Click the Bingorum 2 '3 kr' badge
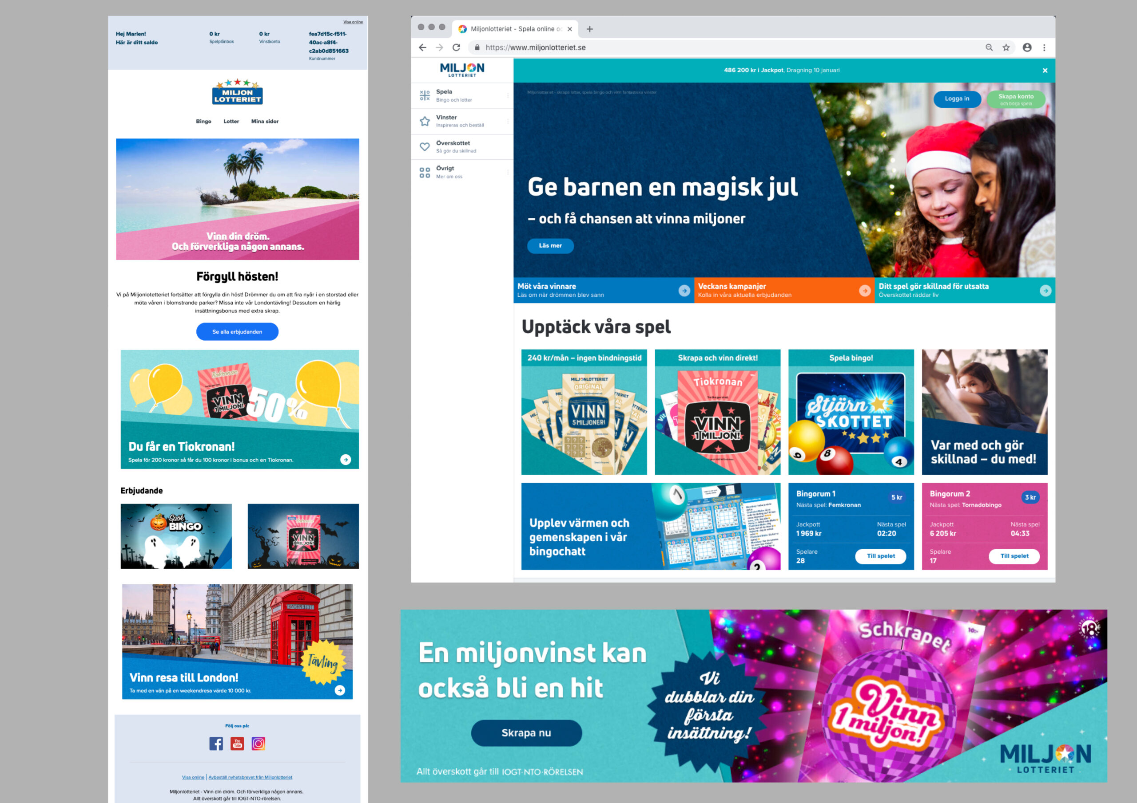Viewport: 1137px width, 803px height. (1030, 497)
